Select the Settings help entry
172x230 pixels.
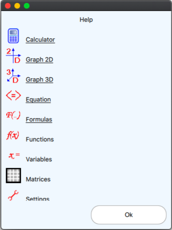38,199
